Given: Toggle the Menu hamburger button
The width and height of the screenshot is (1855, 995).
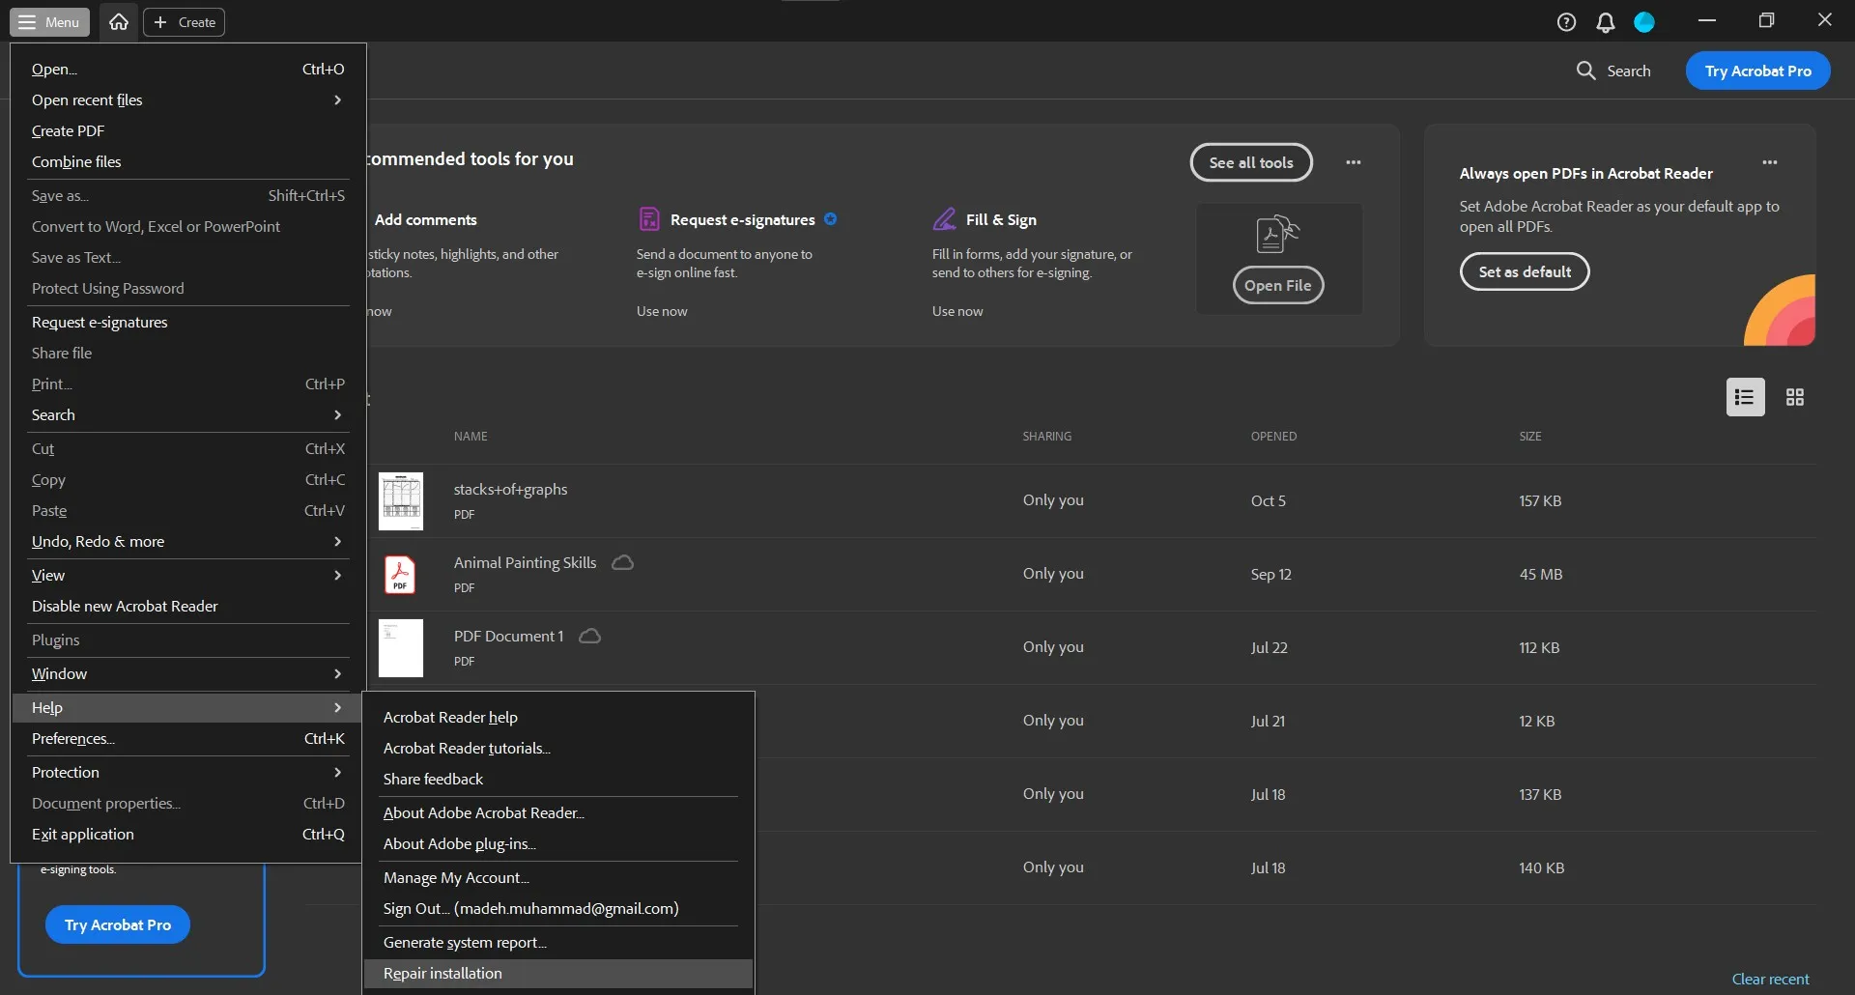Looking at the screenshot, I should 49,22.
